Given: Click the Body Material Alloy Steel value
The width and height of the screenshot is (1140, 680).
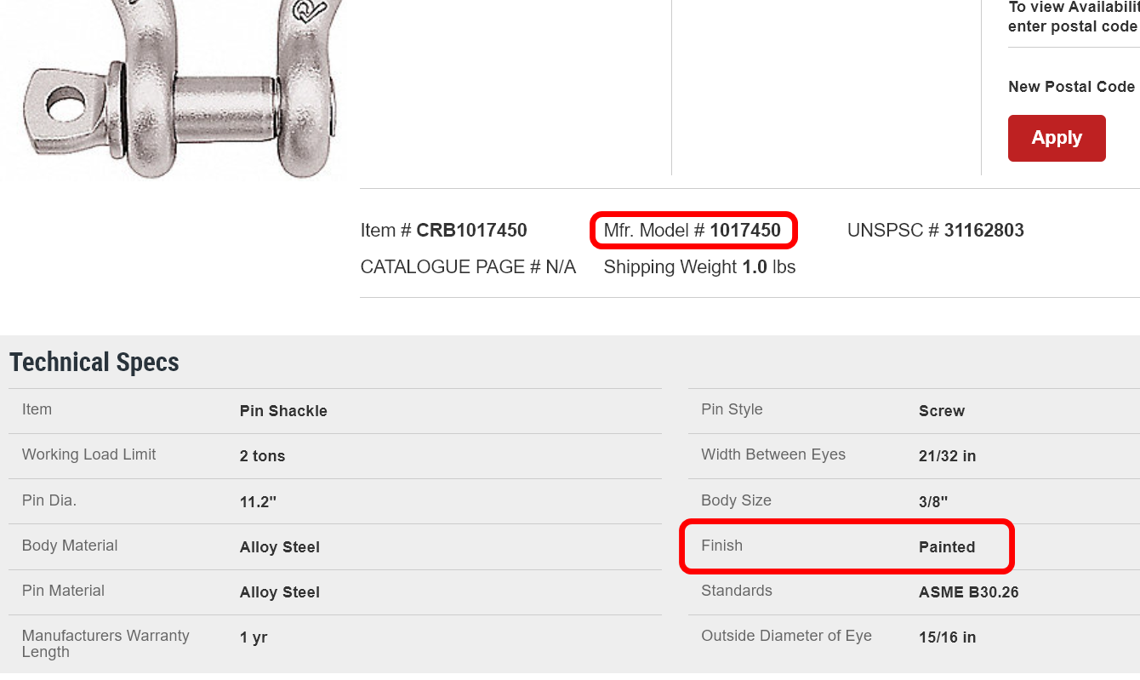Looking at the screenshot, I should click(x=280, y=547).
